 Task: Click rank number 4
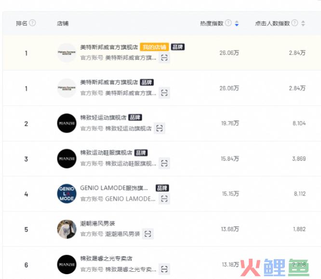(26, 194)
